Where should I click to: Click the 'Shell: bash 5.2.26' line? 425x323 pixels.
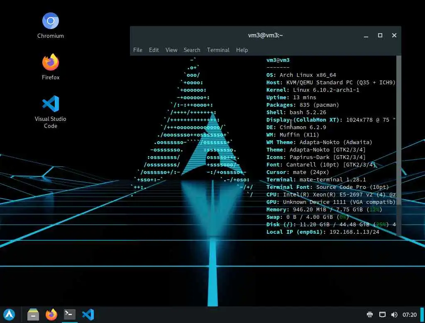click(296, 112)
